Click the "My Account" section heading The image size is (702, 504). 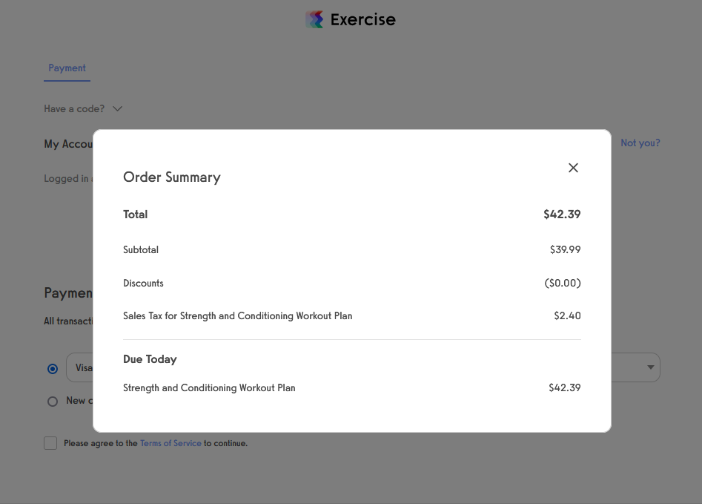click(68, 143)
